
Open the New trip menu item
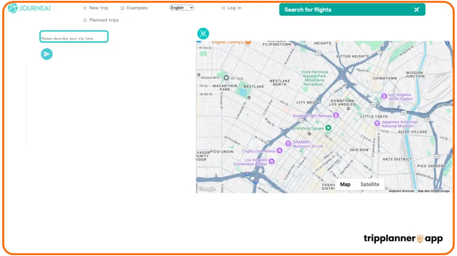pos(96,8)
